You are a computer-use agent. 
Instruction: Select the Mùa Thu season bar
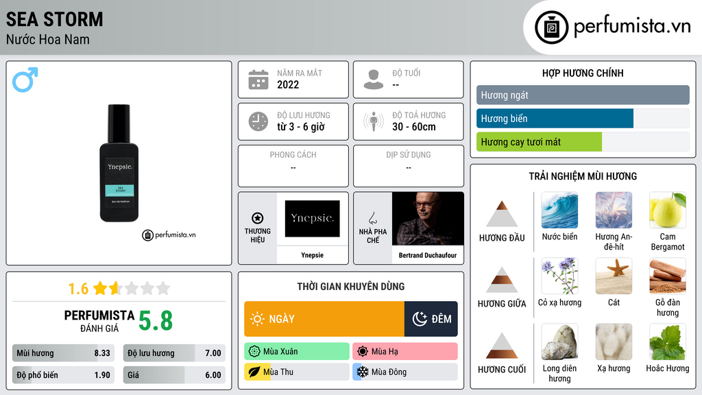click(297, 372)
